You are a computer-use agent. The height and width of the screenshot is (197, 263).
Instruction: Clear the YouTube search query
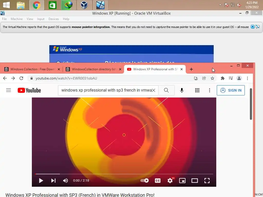tap(154, 90)
